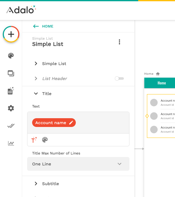
Task: Click the Add Component plus button
Action: click(x=11, y=34)
